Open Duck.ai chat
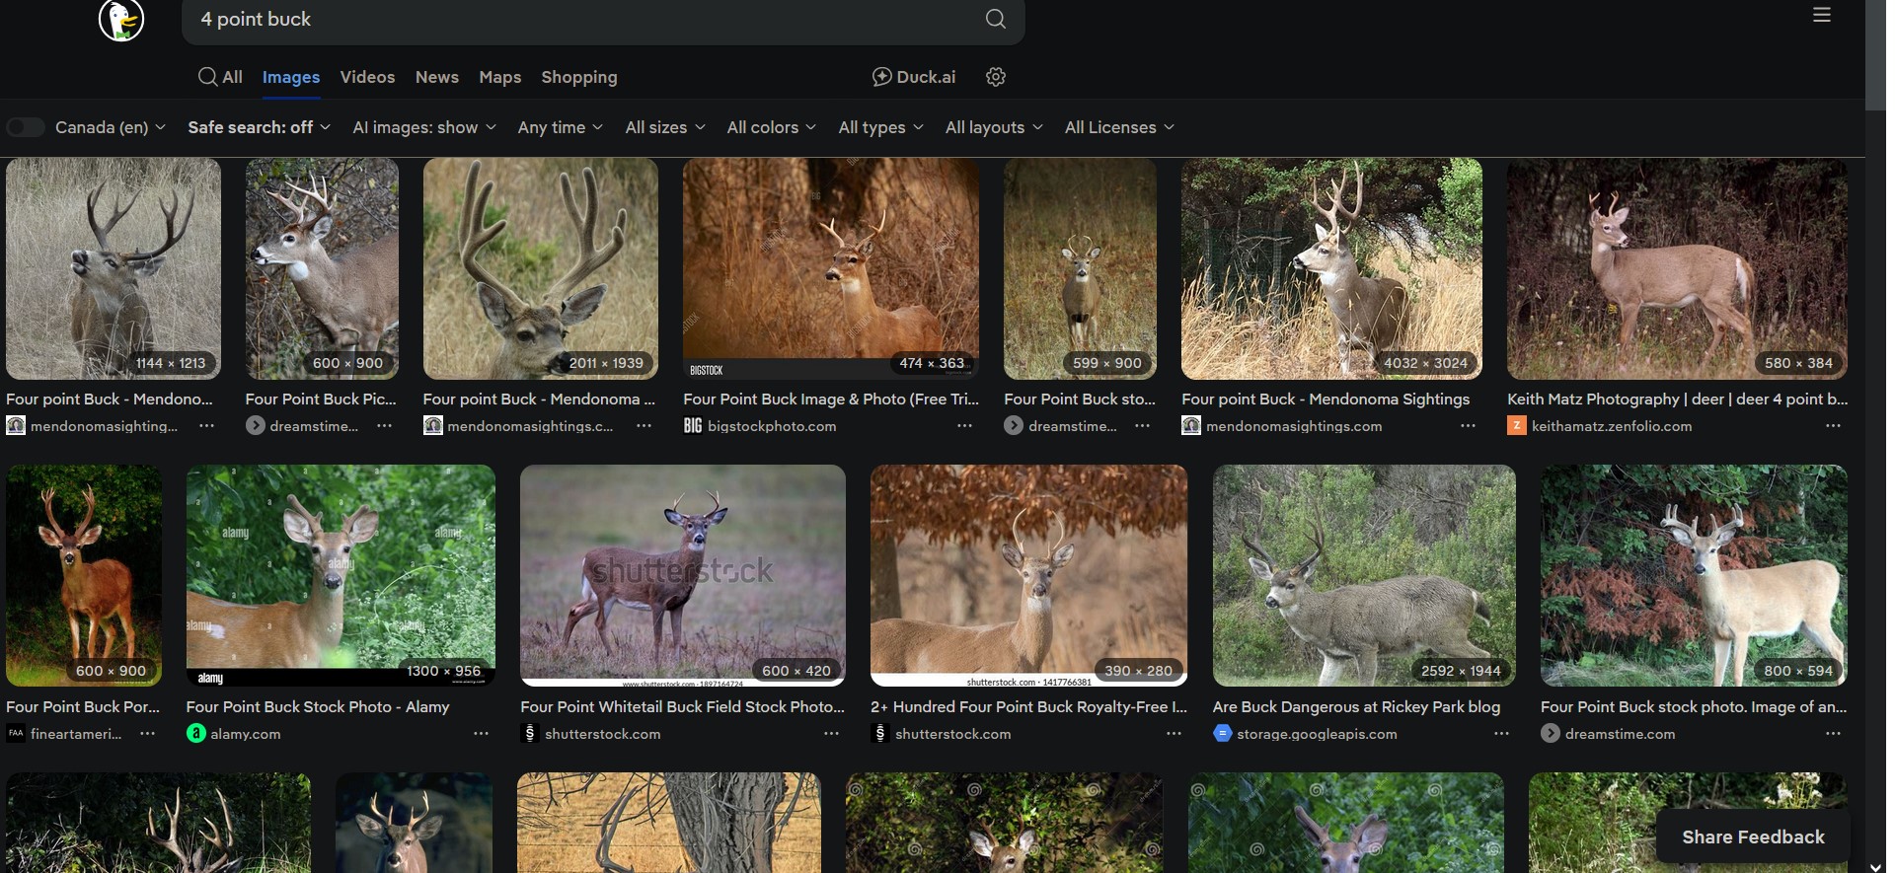The height and width of the screenshot is (873, 1895). [914, 77]
